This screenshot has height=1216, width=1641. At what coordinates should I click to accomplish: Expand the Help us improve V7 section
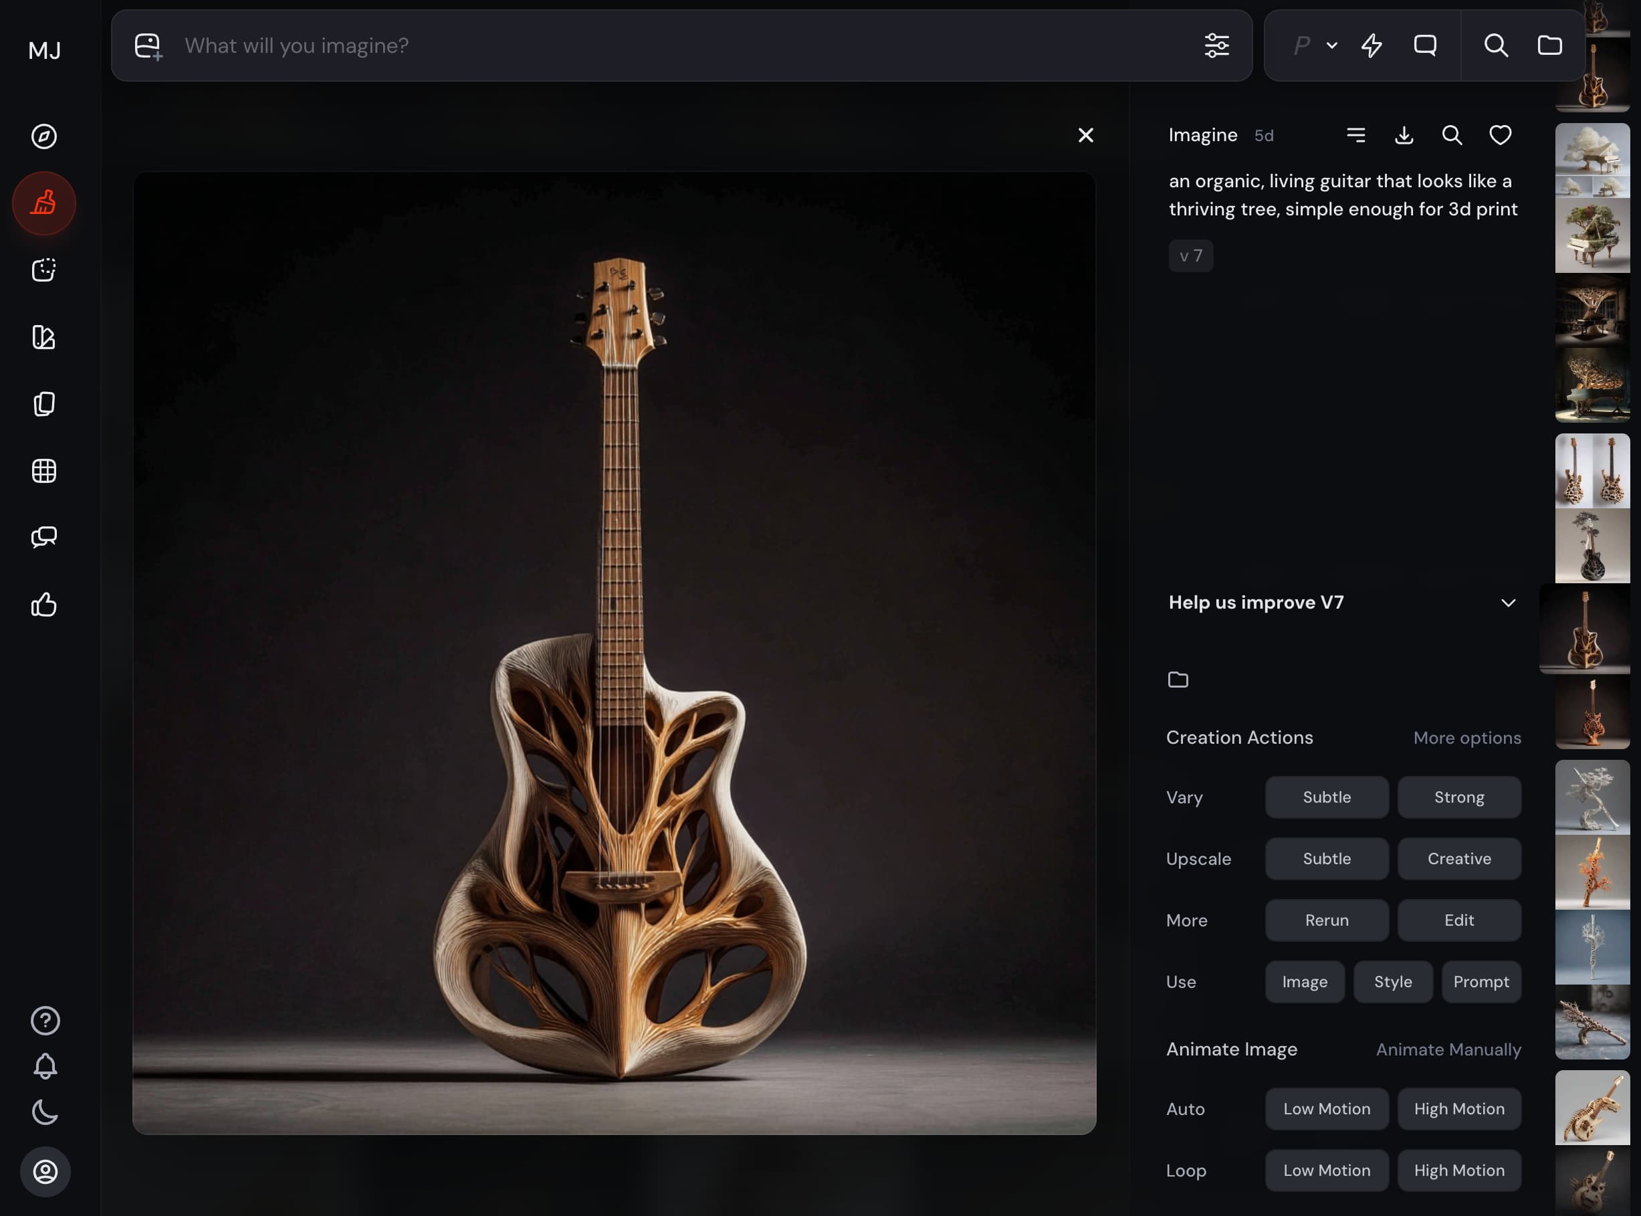[1508, 603]
